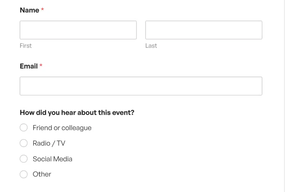This screenshot has height=192, width=285.
Task: Click the blank area beneath the Other option
Action: tap(141, 186)
